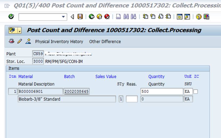Click the Create New Session icon
Screen dimensions: 221x138
(x=179, y=17)
